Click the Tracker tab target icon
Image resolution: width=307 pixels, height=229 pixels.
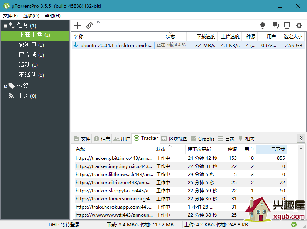tap(137, 138)
